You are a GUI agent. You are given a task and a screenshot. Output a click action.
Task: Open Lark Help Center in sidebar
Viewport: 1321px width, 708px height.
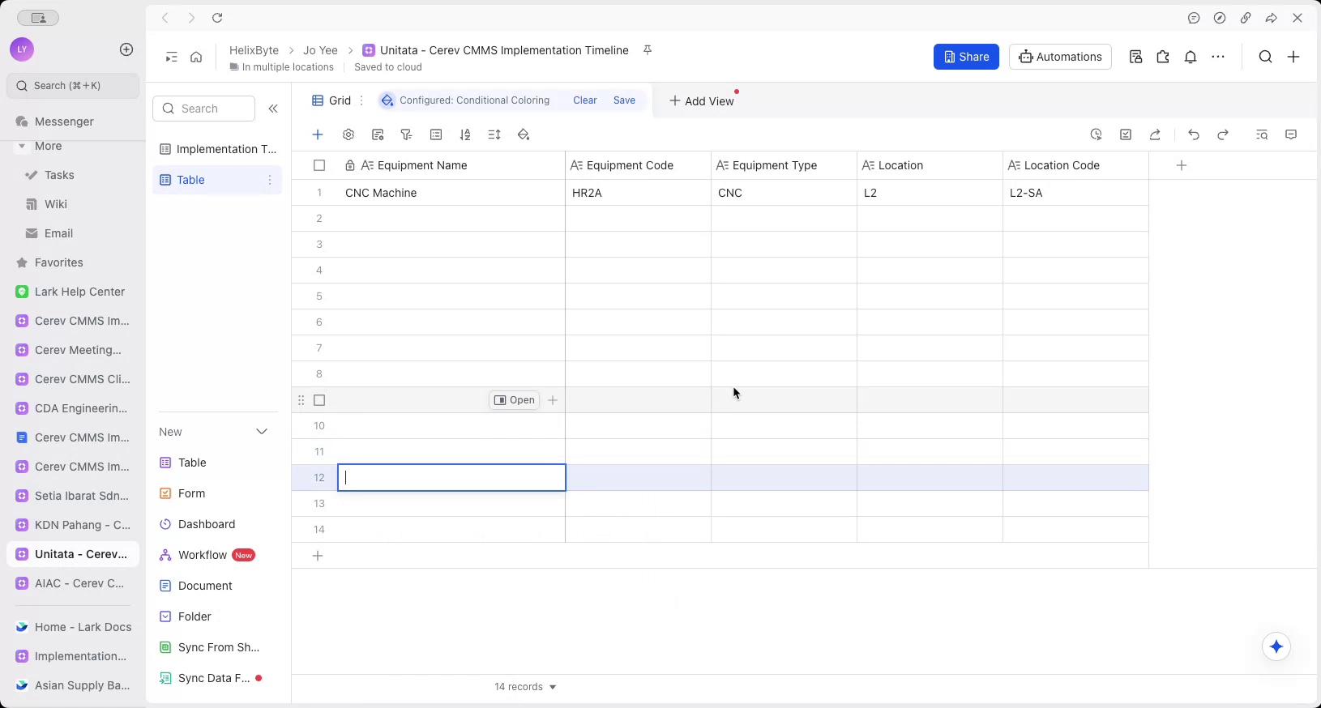(x=73, y=292)
